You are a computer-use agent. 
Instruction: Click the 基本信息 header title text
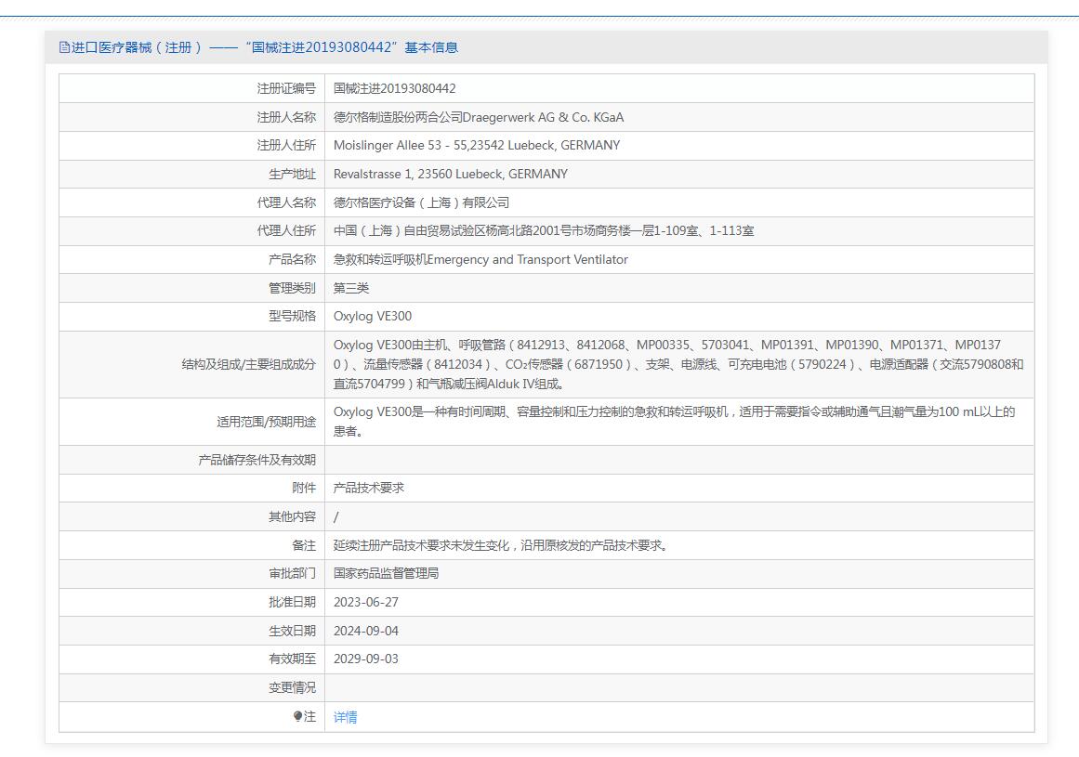pos(258,47)
